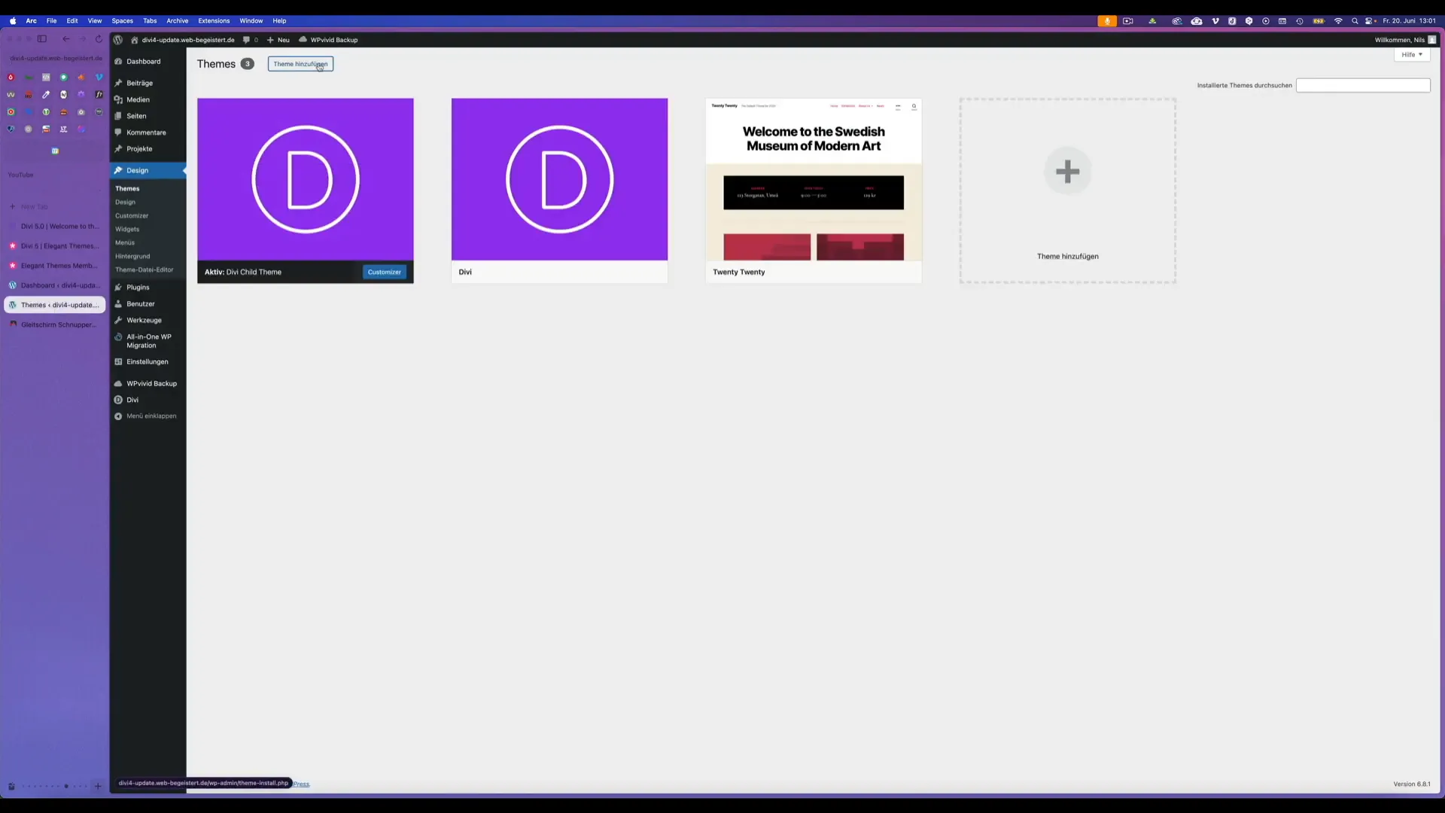Viewport: 1445px width, 813px height.
Task: Click the Time Machine clock icon in menu bar
Action: point(1300,21)
